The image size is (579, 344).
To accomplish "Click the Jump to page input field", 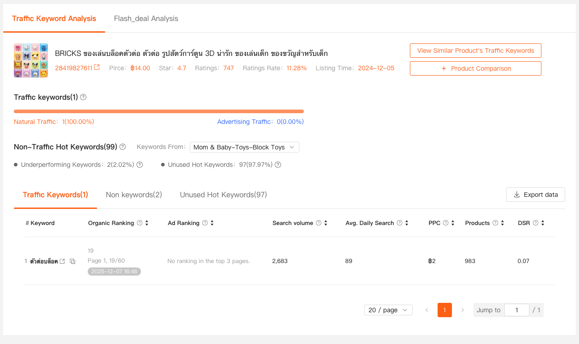I will point(516,310).
